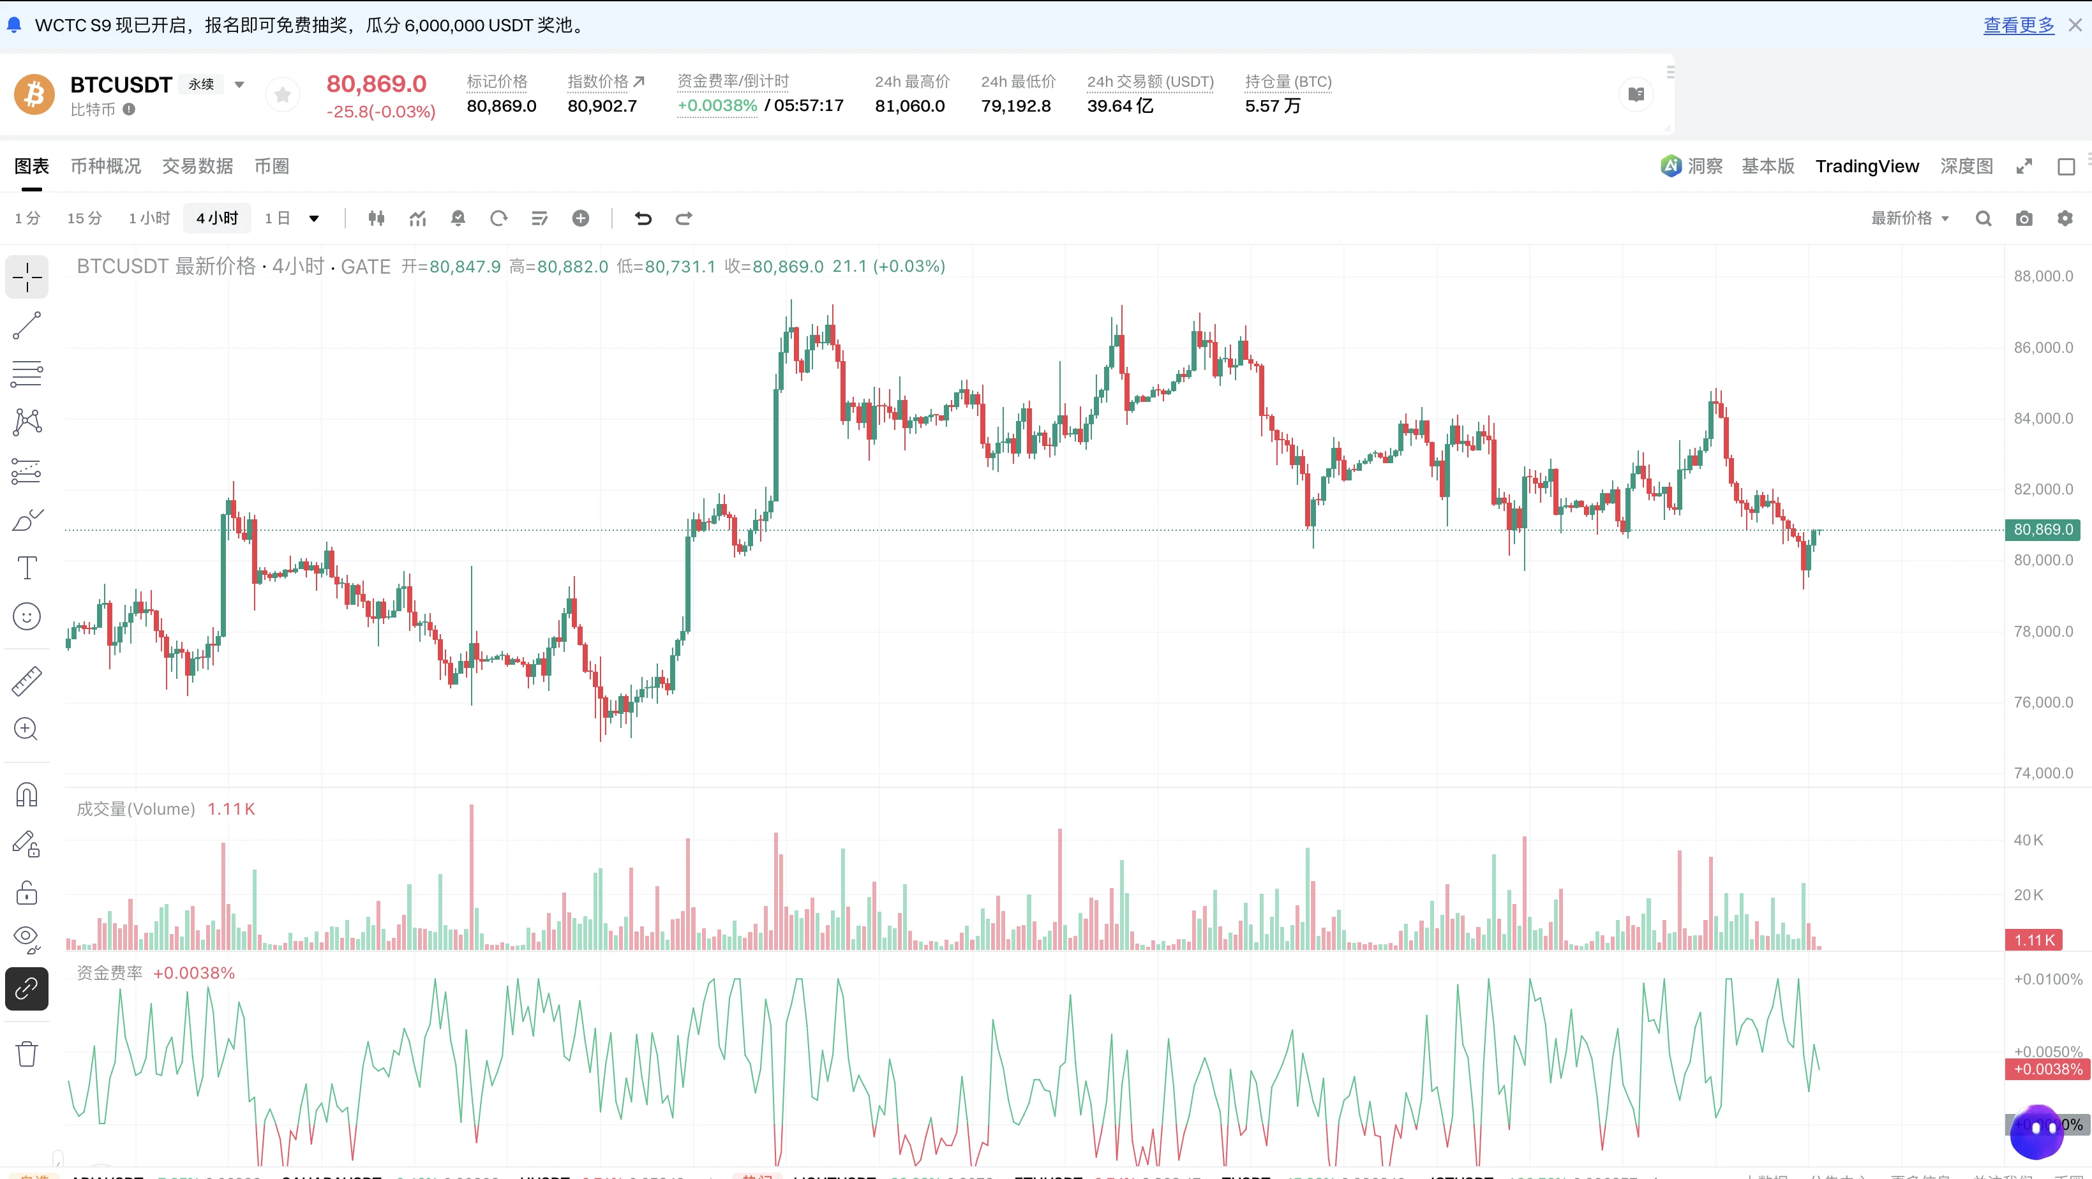Switch to the 交易数据 tab
Viewport: 2092px width, 1179px height.
[197, 166]
